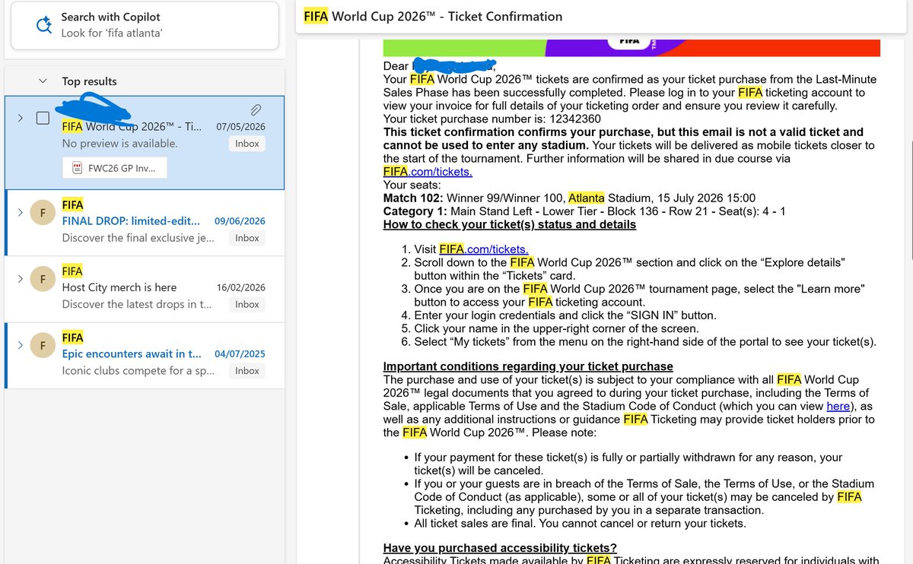Screen dimensions: 913x564
Task: Click Inbox tag on 09/06/2026 email
Action: click(247, 238)
